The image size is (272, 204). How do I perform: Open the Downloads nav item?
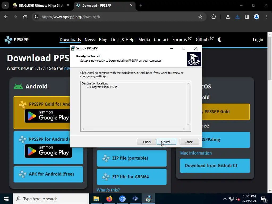point(70,40)
